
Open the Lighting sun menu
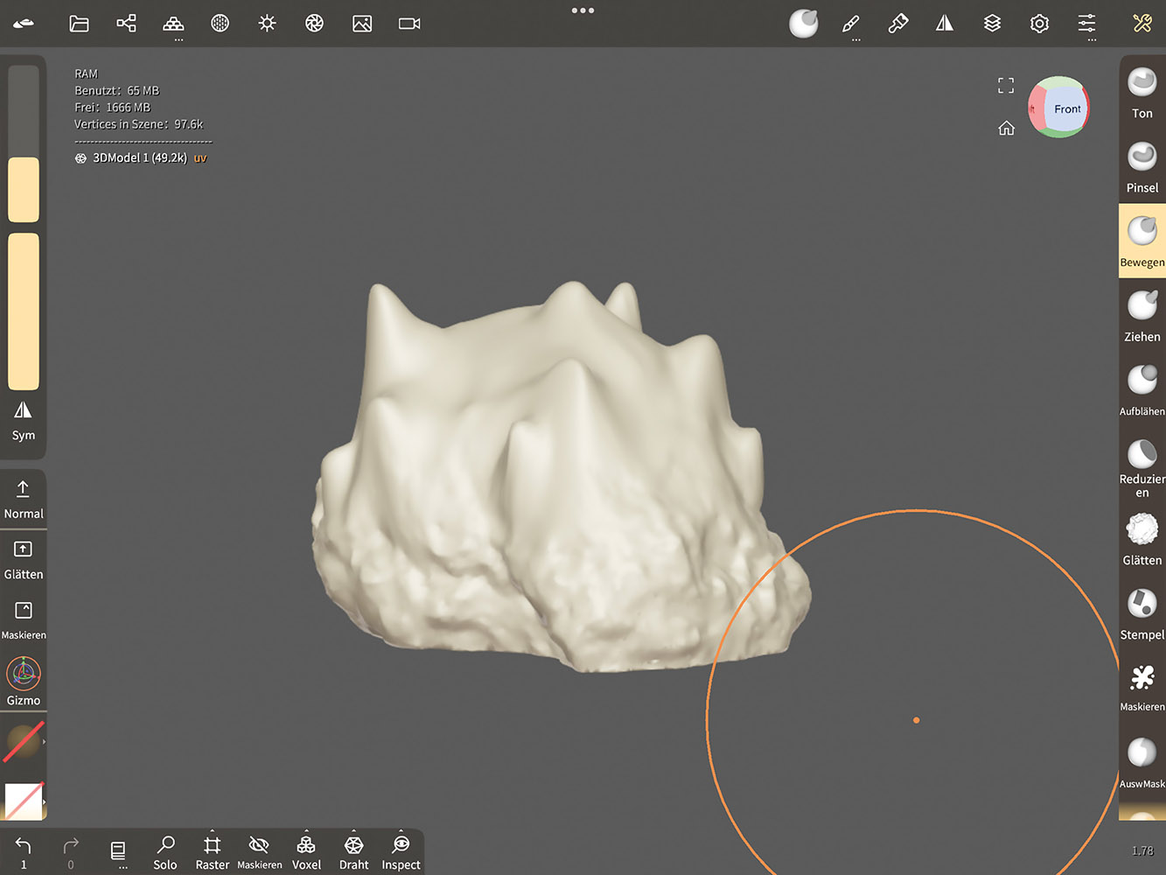268,24
